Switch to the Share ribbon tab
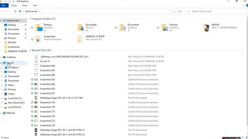Screen dimensions: 248x139 tap(25, 5)
